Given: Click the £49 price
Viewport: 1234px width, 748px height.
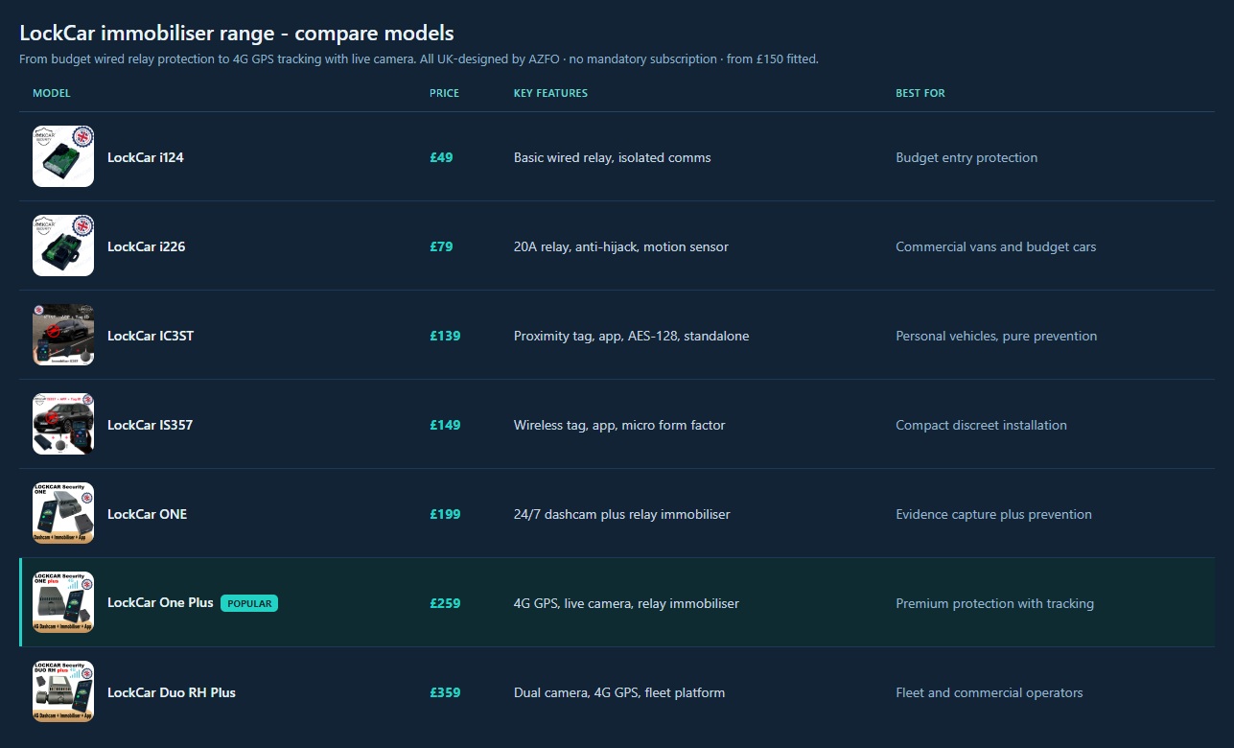Looking at the screenshot, I should (x=441, y=157).
